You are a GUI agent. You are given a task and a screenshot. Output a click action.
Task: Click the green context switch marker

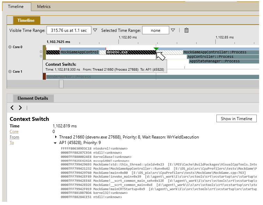coord(156,49)
